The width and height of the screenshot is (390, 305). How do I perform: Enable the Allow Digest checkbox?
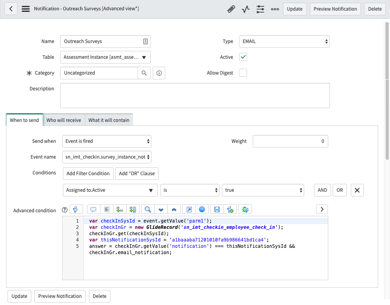point(243,73)
